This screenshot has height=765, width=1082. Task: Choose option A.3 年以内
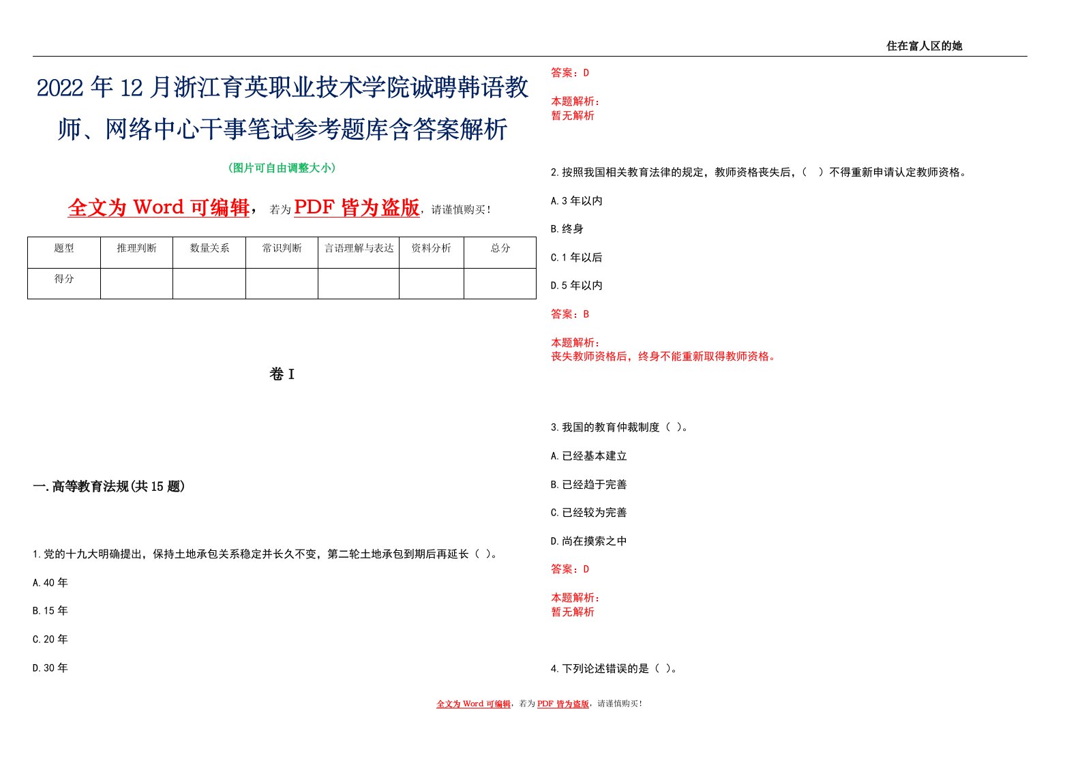coord(577,200)
